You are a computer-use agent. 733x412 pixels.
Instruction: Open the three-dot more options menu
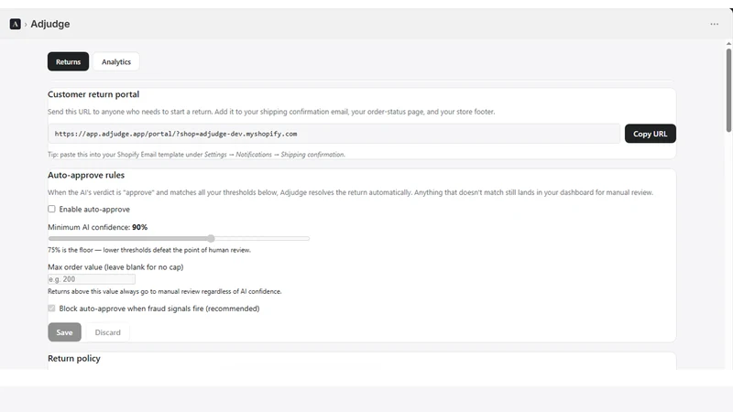[715, 24]
